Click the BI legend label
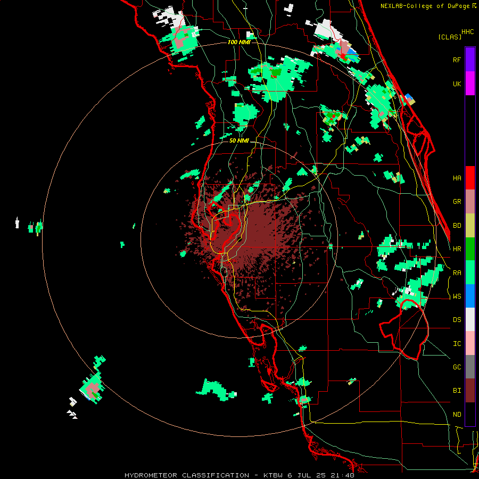479x479 pixels. click(457, 391)
